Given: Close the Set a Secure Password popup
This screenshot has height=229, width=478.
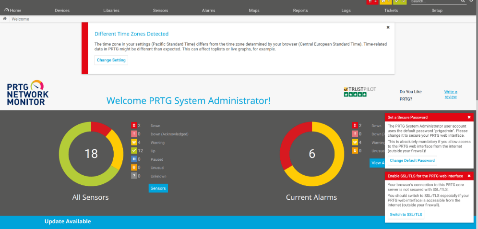Looking at the screenshot, I should (x=469, y=117).
